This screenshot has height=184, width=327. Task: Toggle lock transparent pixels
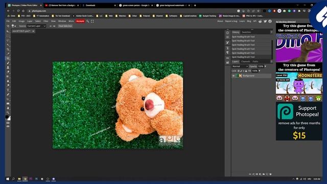coord(239,71)
